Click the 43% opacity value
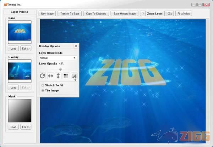The width and height of the screenshot is (213, 147). tap(61, 63)
